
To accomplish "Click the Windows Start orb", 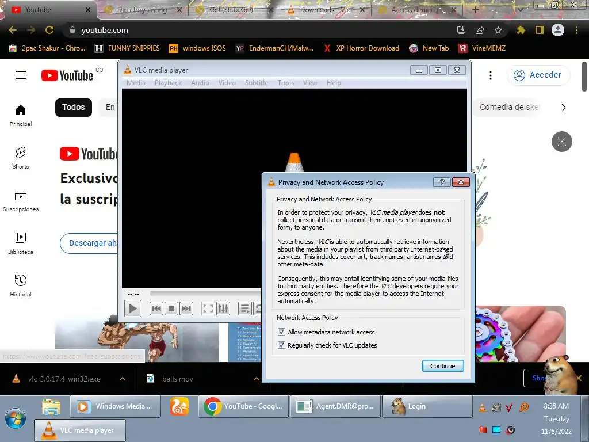I will point(16,418).
